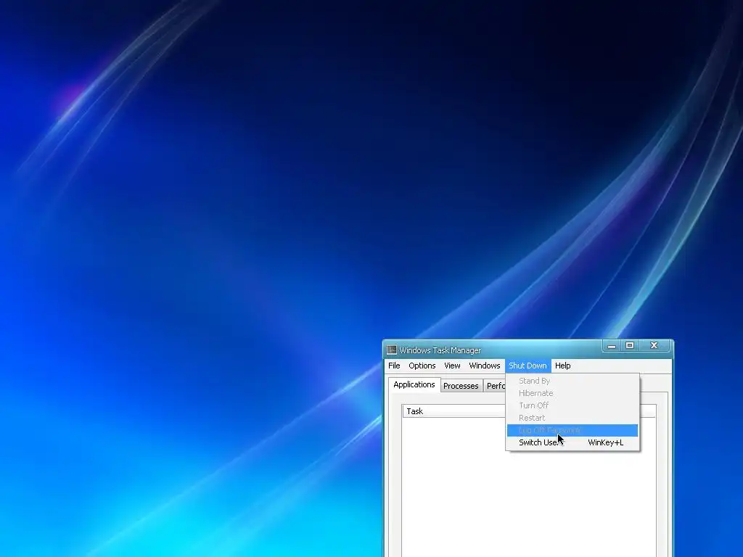Click the Windows Task Manager title text

440,350
